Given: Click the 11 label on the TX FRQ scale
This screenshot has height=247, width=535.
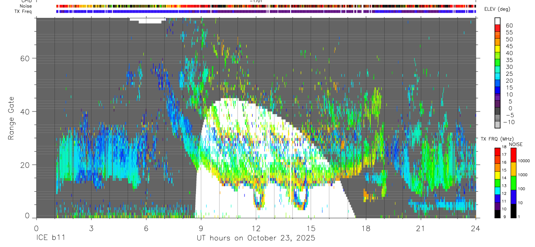Looking at the screenshot, I should [504, 202].
